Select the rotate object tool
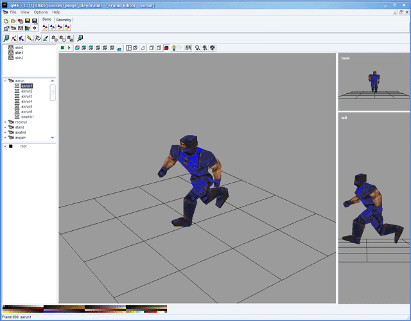Image resolution: width=411 pixels, height=321 pixels. click(x=62, y=39)
